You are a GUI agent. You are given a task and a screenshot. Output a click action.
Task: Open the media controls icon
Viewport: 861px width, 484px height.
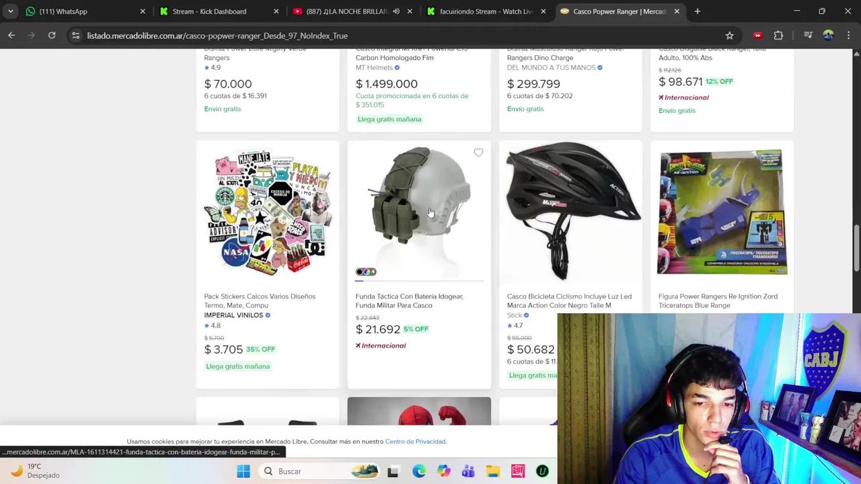pyautogui.click(x=809, y=36)
